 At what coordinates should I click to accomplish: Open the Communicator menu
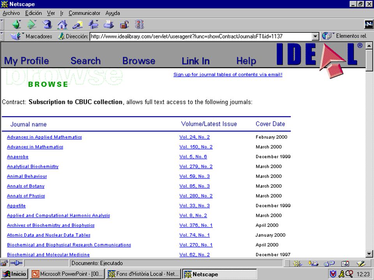[85, 13]
